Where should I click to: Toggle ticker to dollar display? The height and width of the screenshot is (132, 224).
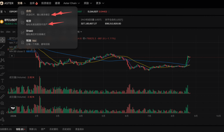point(1,12)
